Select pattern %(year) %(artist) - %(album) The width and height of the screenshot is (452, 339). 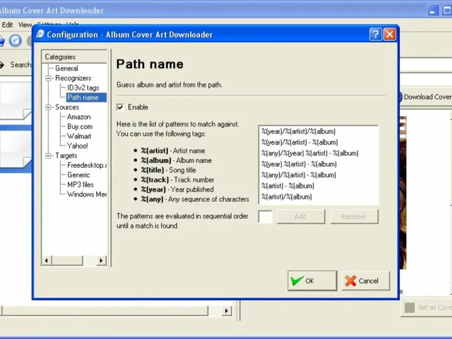pyautogui.click(x=299, y=164)
